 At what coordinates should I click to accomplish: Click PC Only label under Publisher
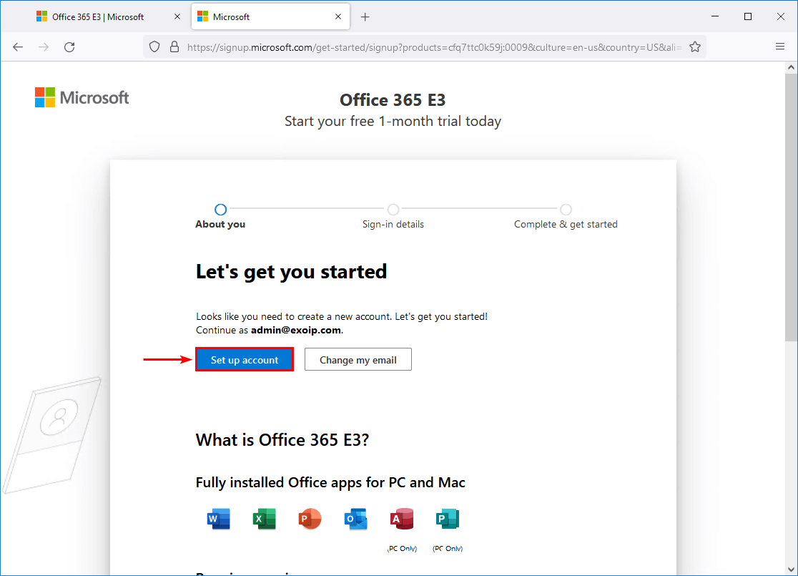pyautogui.click(x=448, y=549)
